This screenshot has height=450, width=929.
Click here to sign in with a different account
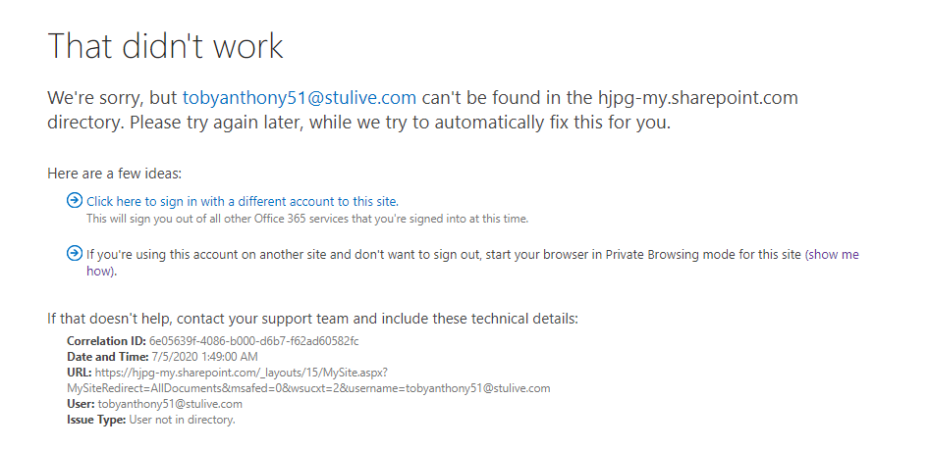(x=242, y=201)
